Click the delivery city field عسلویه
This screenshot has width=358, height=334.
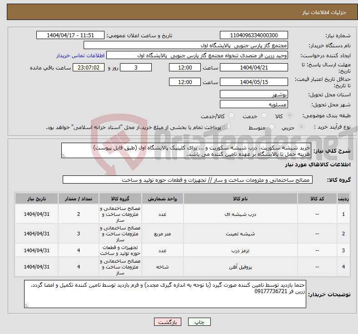coord(254,105)
